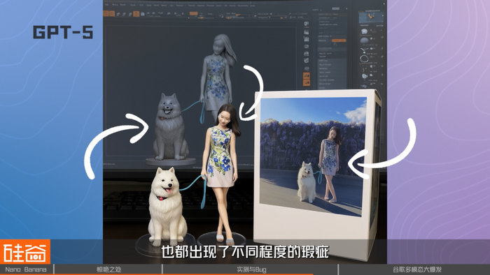Select the ring-shaped brush thumbnail in right panel
Screen dimensions: 490x275
[364, 59]
